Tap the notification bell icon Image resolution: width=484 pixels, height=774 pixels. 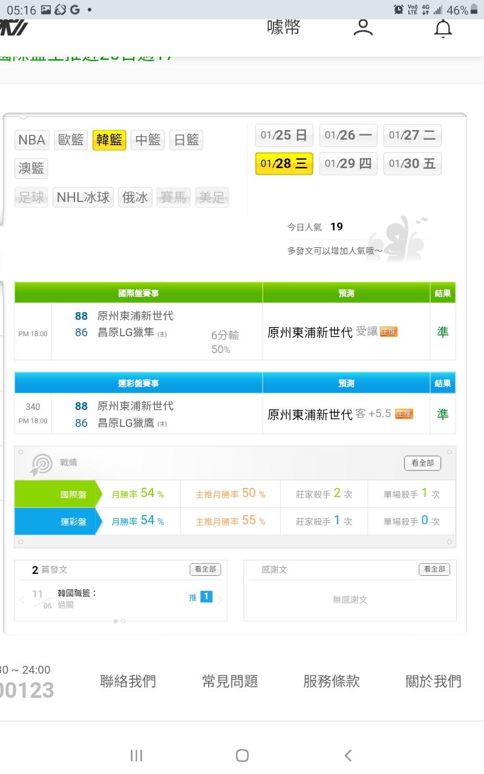pos(443,28)
